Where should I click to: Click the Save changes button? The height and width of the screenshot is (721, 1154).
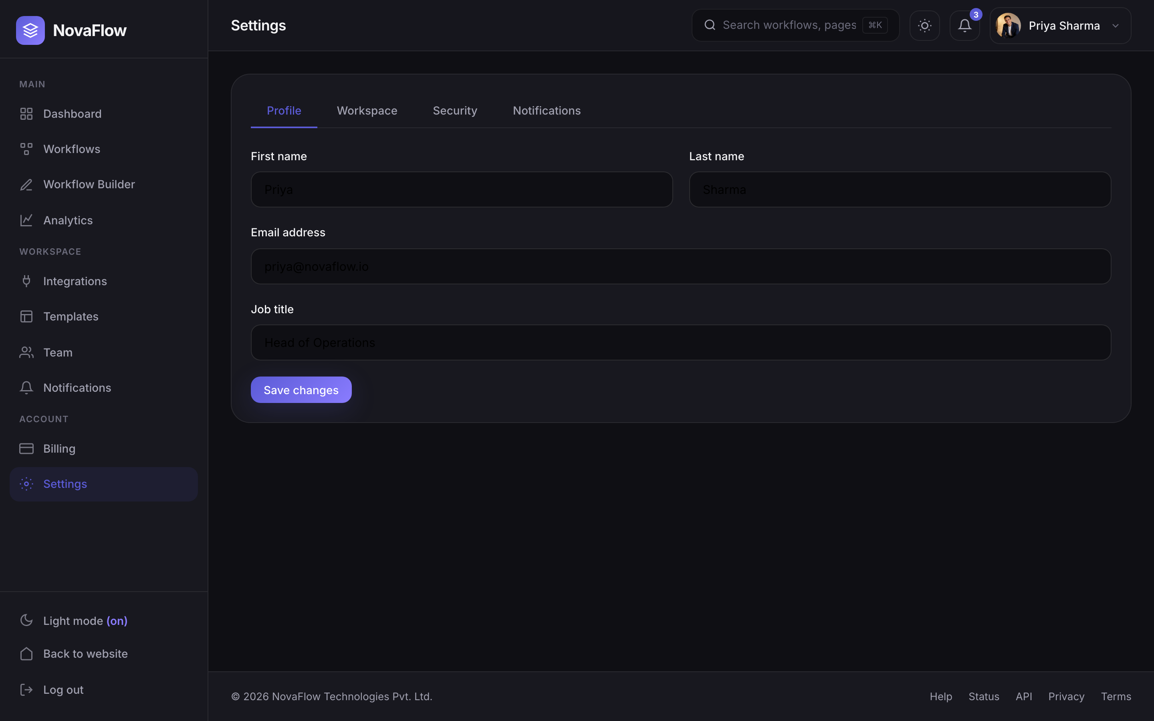pyautogui.click(x=301, y=390)
